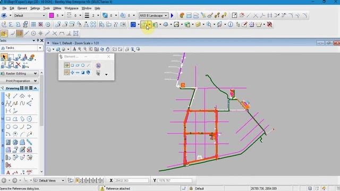
Task: Open the Tasks dropdown list
Action: pos(40,48)
